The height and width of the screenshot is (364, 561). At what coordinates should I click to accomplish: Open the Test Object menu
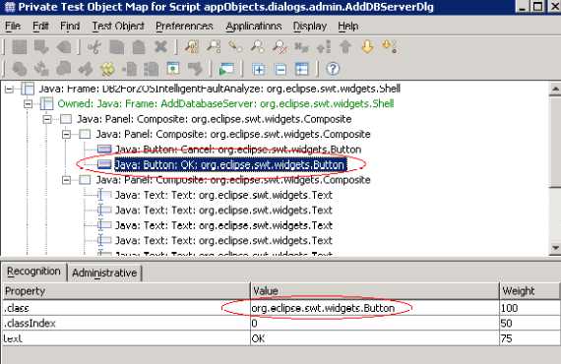pos(118,27)
